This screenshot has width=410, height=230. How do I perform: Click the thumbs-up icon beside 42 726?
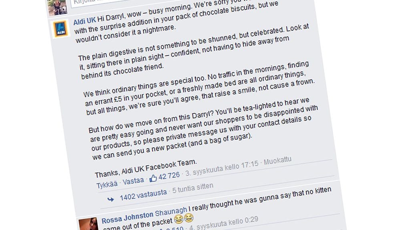pyautogui.click(x=153, y=178)
